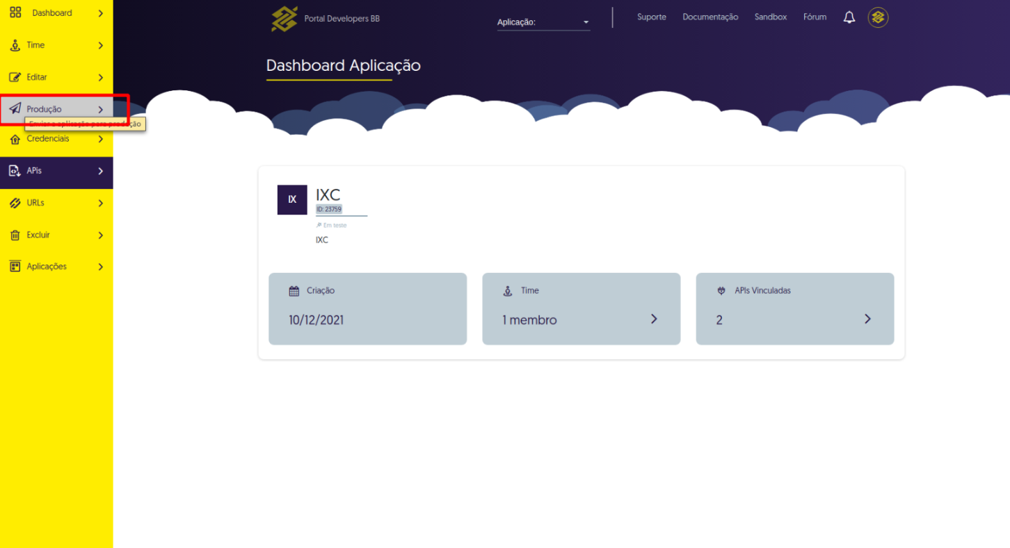This screenshot has width=1010, height=548.
Task: Expand the Produção sidebar chevron
Action: point(101,110)
